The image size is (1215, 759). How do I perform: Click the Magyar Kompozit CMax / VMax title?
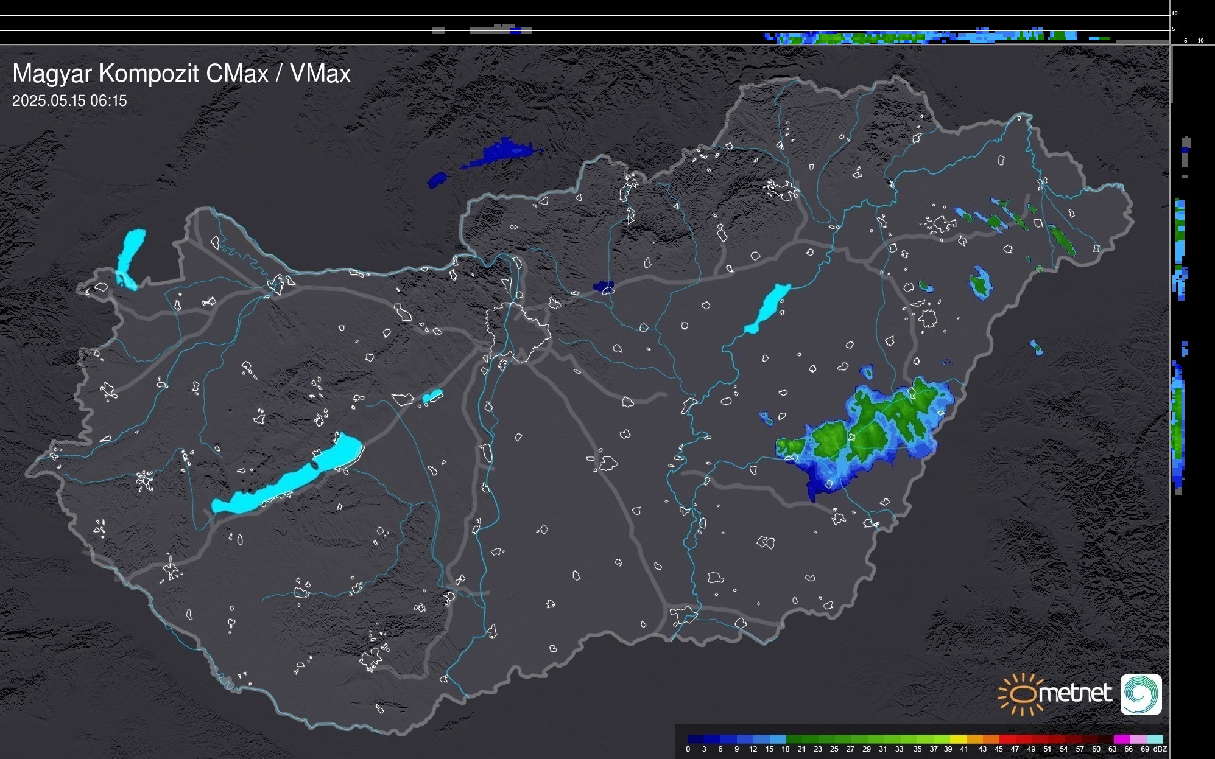[x=181, y=74]
